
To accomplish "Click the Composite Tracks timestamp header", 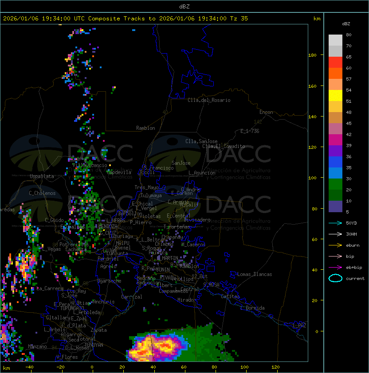I will [126, 18].
